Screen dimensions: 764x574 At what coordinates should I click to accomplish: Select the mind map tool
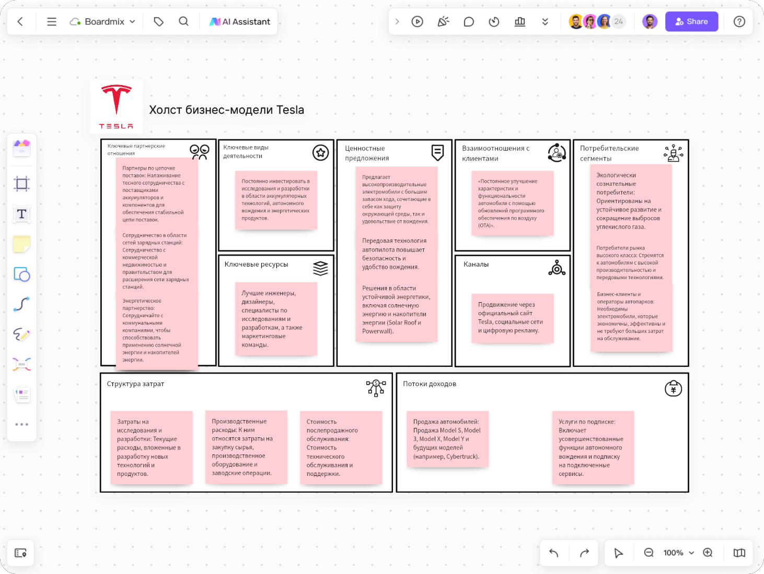point(21,364)
